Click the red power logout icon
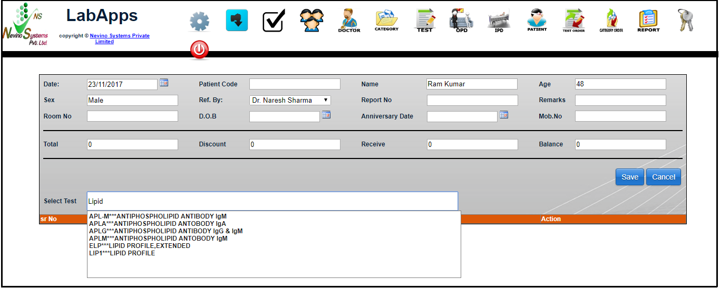 pyautogui.click(x=199, y=51)
